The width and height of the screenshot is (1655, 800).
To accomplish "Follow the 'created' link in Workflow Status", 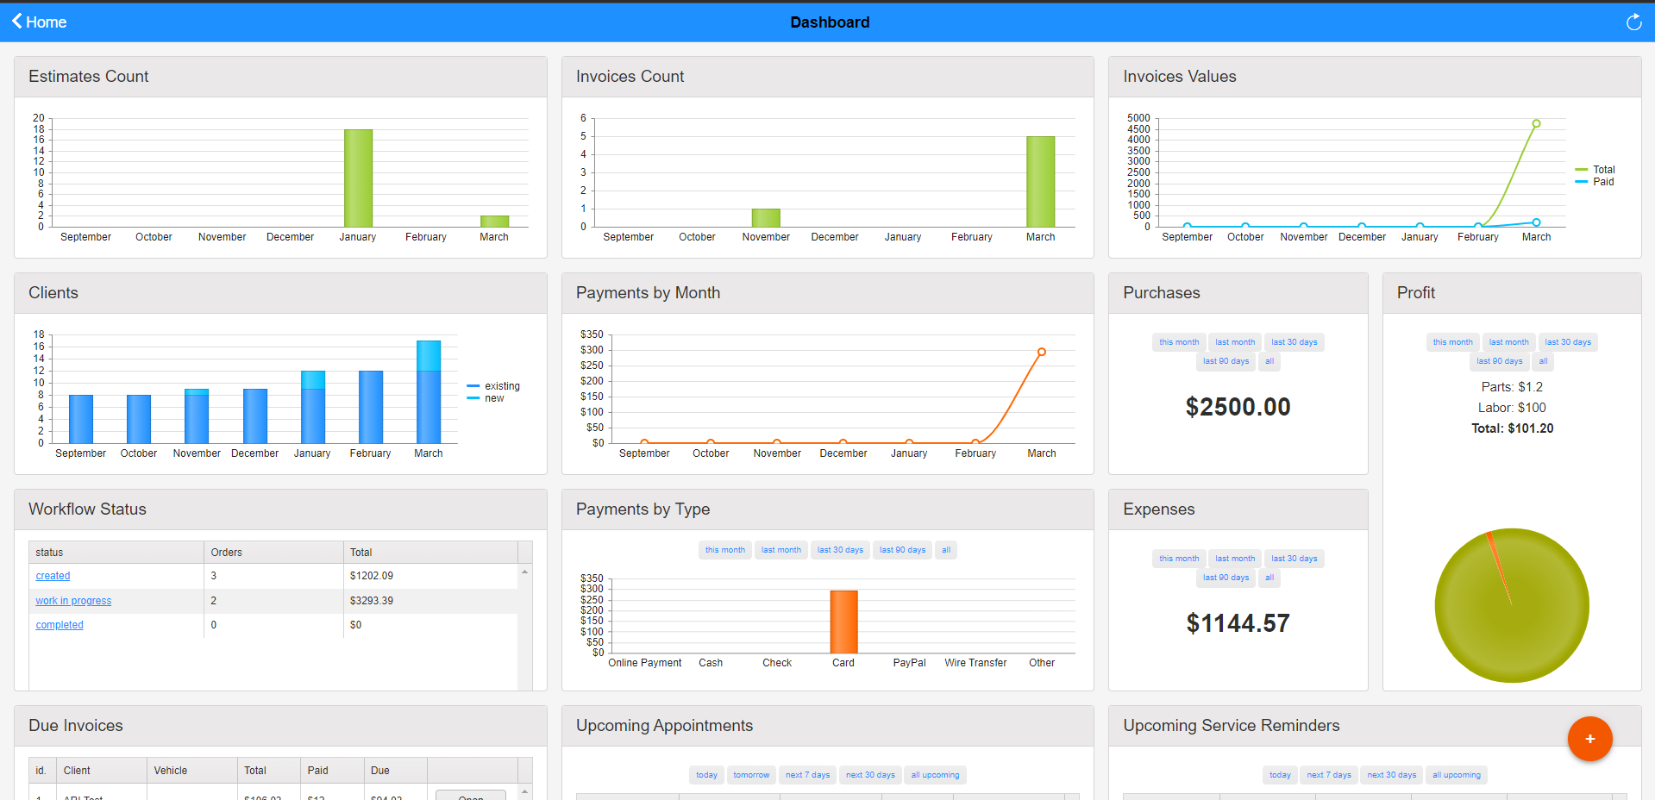I will pos(53,576).
